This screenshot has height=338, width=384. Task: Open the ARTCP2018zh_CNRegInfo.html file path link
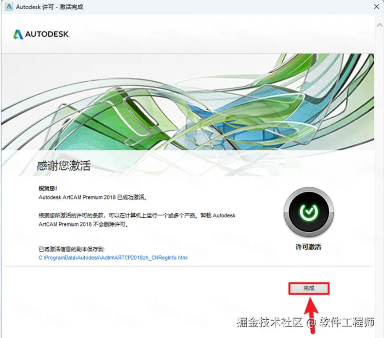pos(113,258)
